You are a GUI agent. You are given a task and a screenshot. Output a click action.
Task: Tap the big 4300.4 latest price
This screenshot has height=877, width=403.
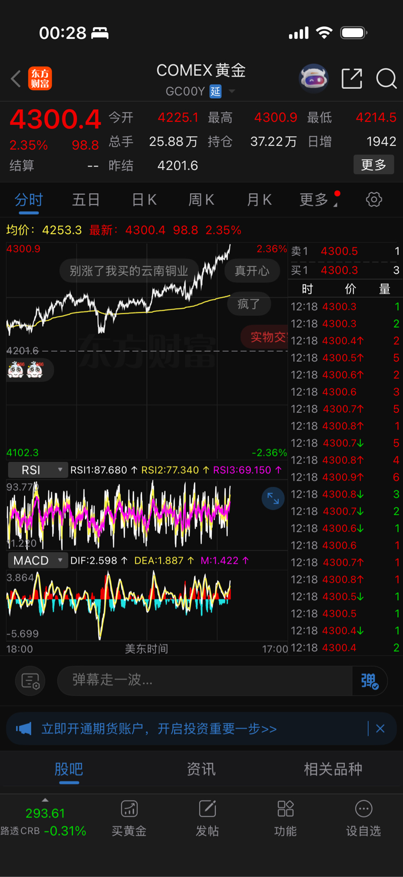click(x=55, y=119)
